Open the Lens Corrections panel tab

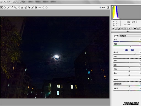[129, 29]
